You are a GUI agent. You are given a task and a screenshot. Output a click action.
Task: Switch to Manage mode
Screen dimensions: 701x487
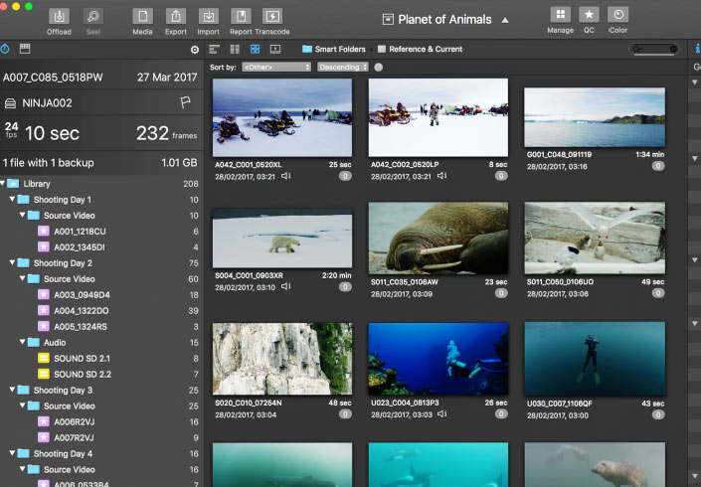pos(560,15)
